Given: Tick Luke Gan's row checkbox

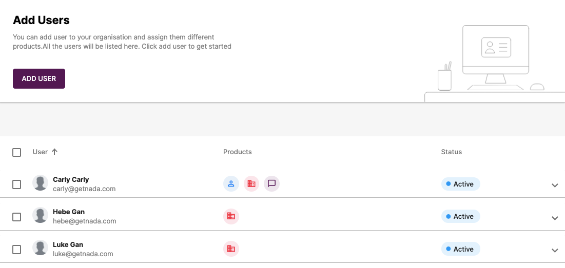Looking at the screenshot, I should point(16,249).
